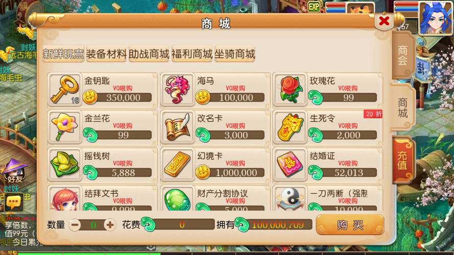The height and width of the screenshot is (255, 454).
Task: Open the chat bubble icon
Action: [14, 202]
